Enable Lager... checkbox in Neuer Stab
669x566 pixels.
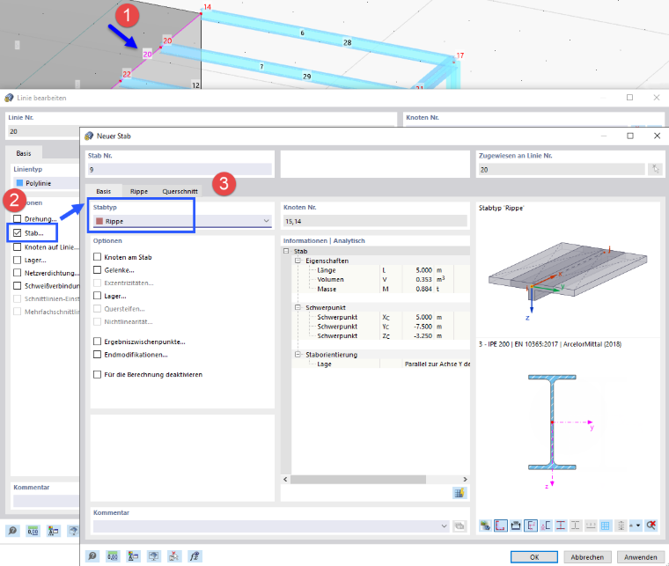[98, 296]
